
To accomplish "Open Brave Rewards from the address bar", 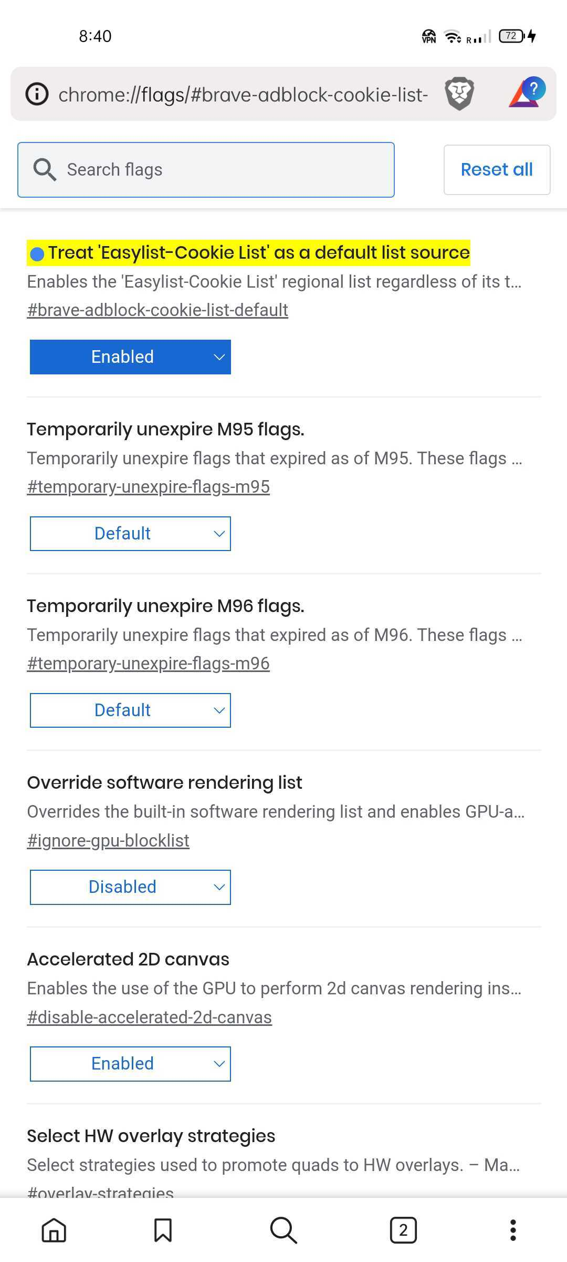I will [529, 94].
